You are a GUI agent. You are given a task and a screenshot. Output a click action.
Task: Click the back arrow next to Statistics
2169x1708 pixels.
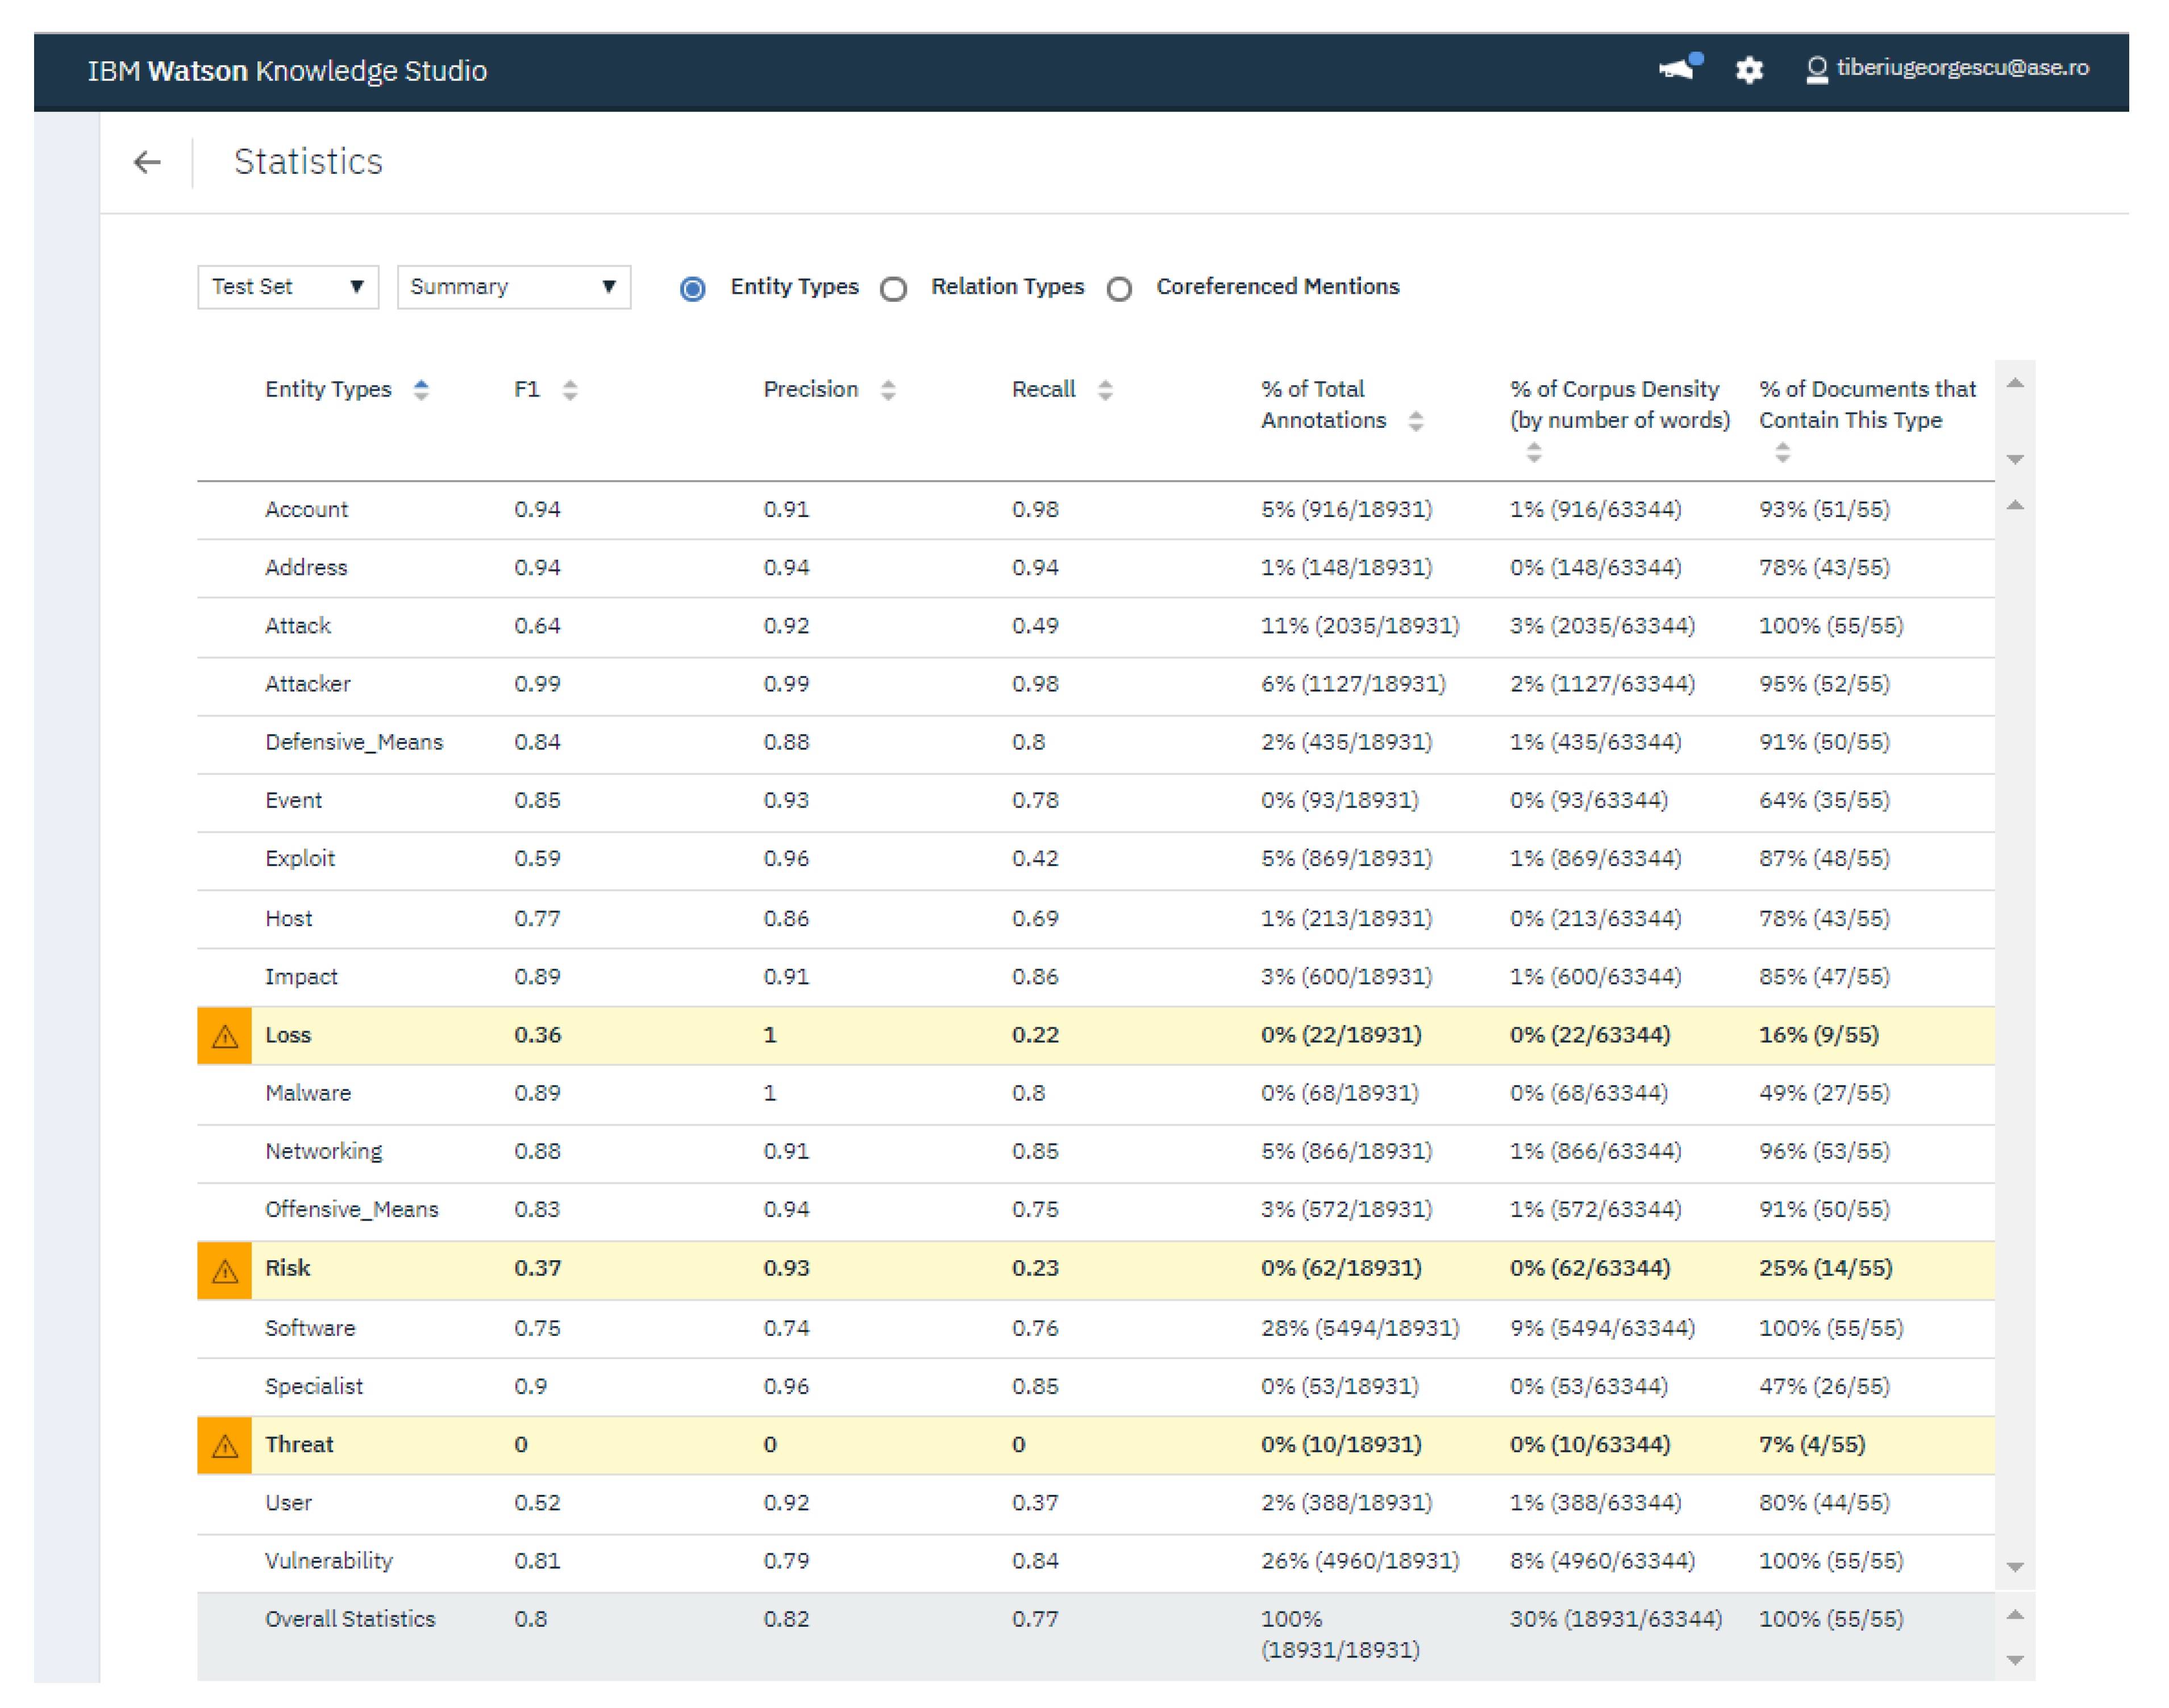pyautogui.click(x=147, y=162)
